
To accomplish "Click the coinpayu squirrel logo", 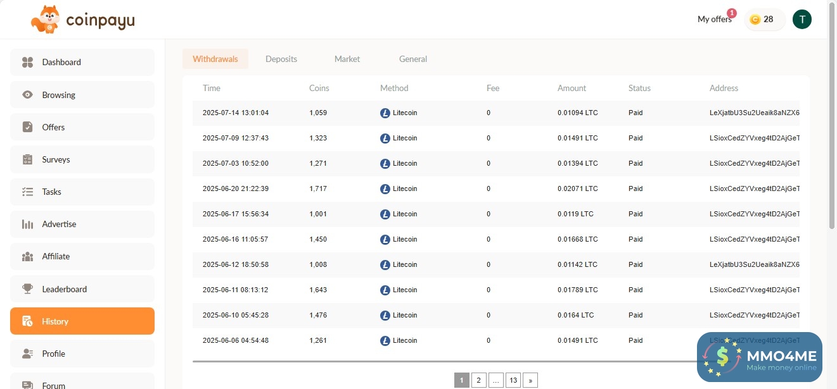I will 46,20.
